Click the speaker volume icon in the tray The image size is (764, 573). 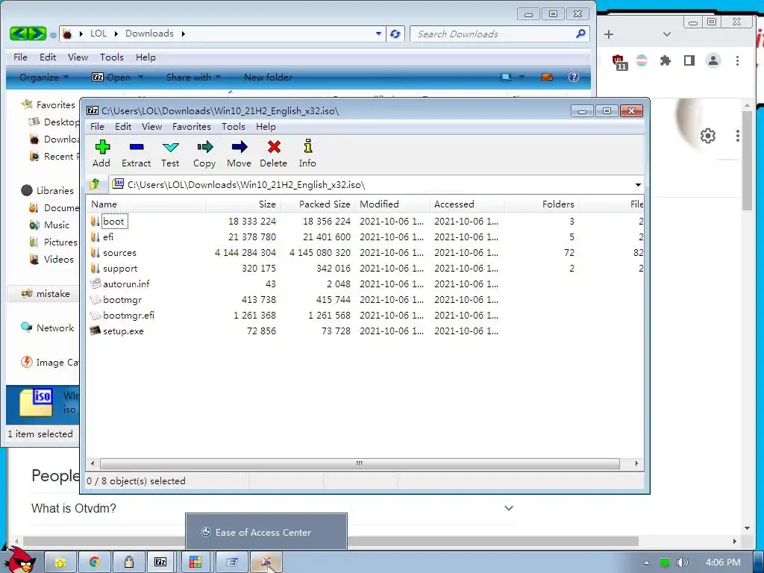click(x=682, y=563)
